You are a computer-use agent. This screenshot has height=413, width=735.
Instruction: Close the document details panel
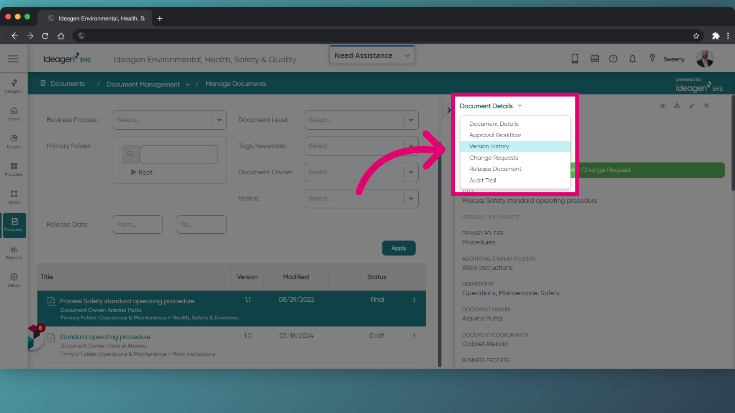(706, 106)
